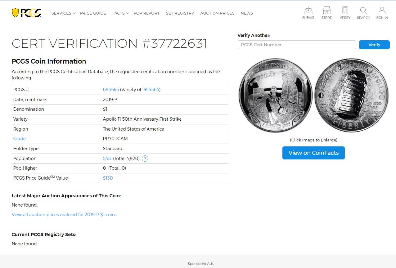This screenshot has width=396, height=268.
Task: Click the blue Verify button
Action: pos(374,45)
